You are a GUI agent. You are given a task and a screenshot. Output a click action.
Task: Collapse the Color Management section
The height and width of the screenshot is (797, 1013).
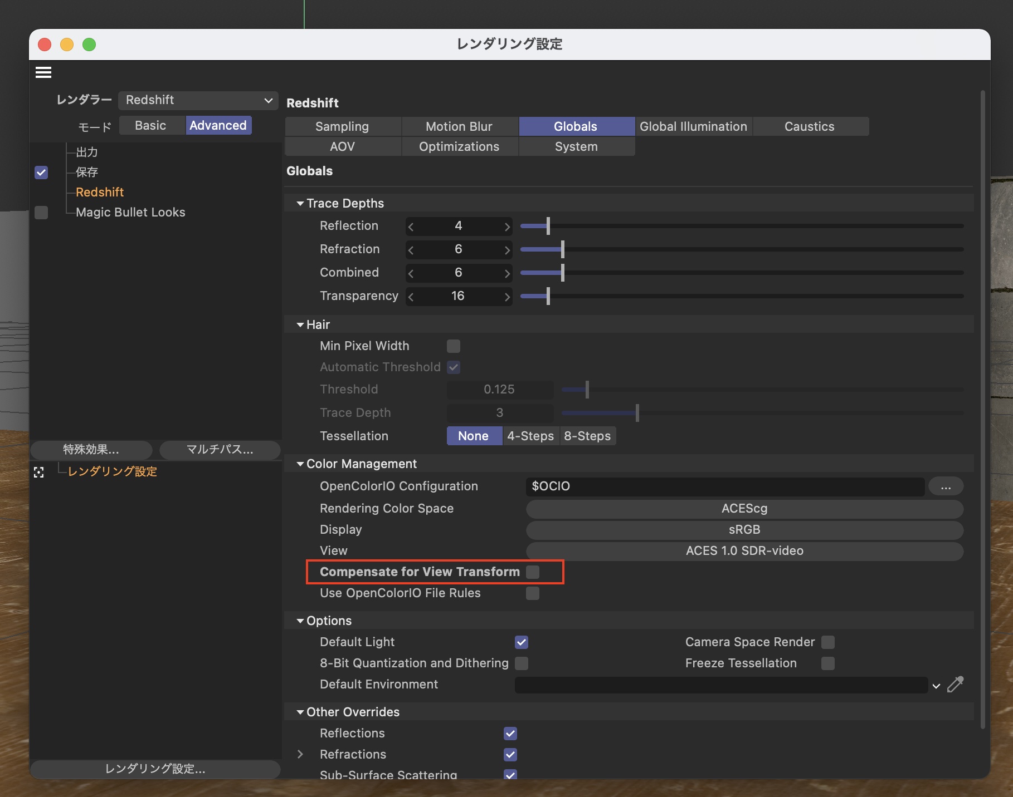pos(300,464)
